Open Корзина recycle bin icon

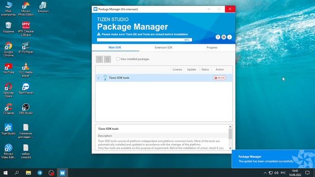point(8,28)
